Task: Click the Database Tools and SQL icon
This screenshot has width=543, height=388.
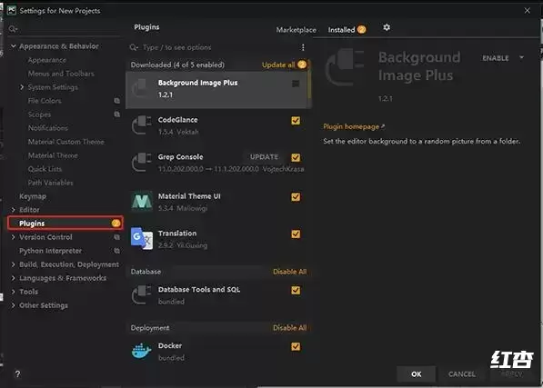Action: (141, 295)
